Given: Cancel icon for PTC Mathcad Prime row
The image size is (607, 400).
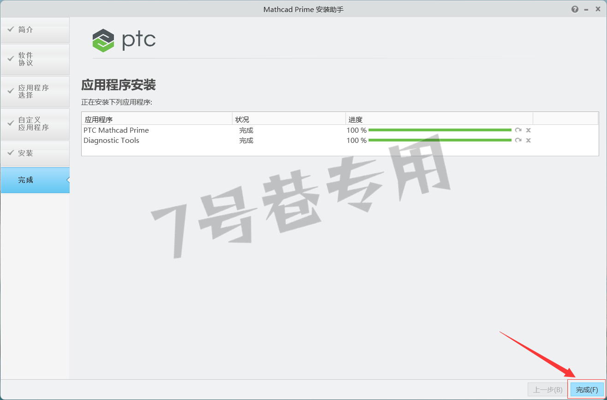Looking at the screenshot, I should pos(529,130).
